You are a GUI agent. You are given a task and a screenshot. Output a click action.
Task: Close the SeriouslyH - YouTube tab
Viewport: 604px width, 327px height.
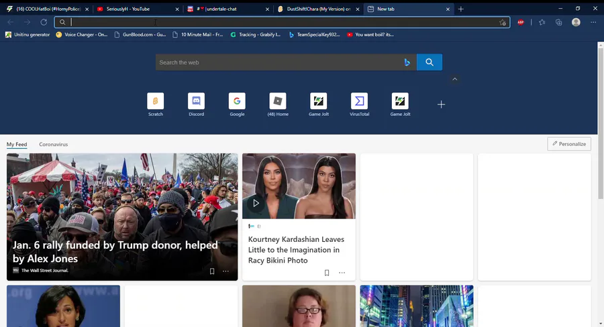coord(177,9)
